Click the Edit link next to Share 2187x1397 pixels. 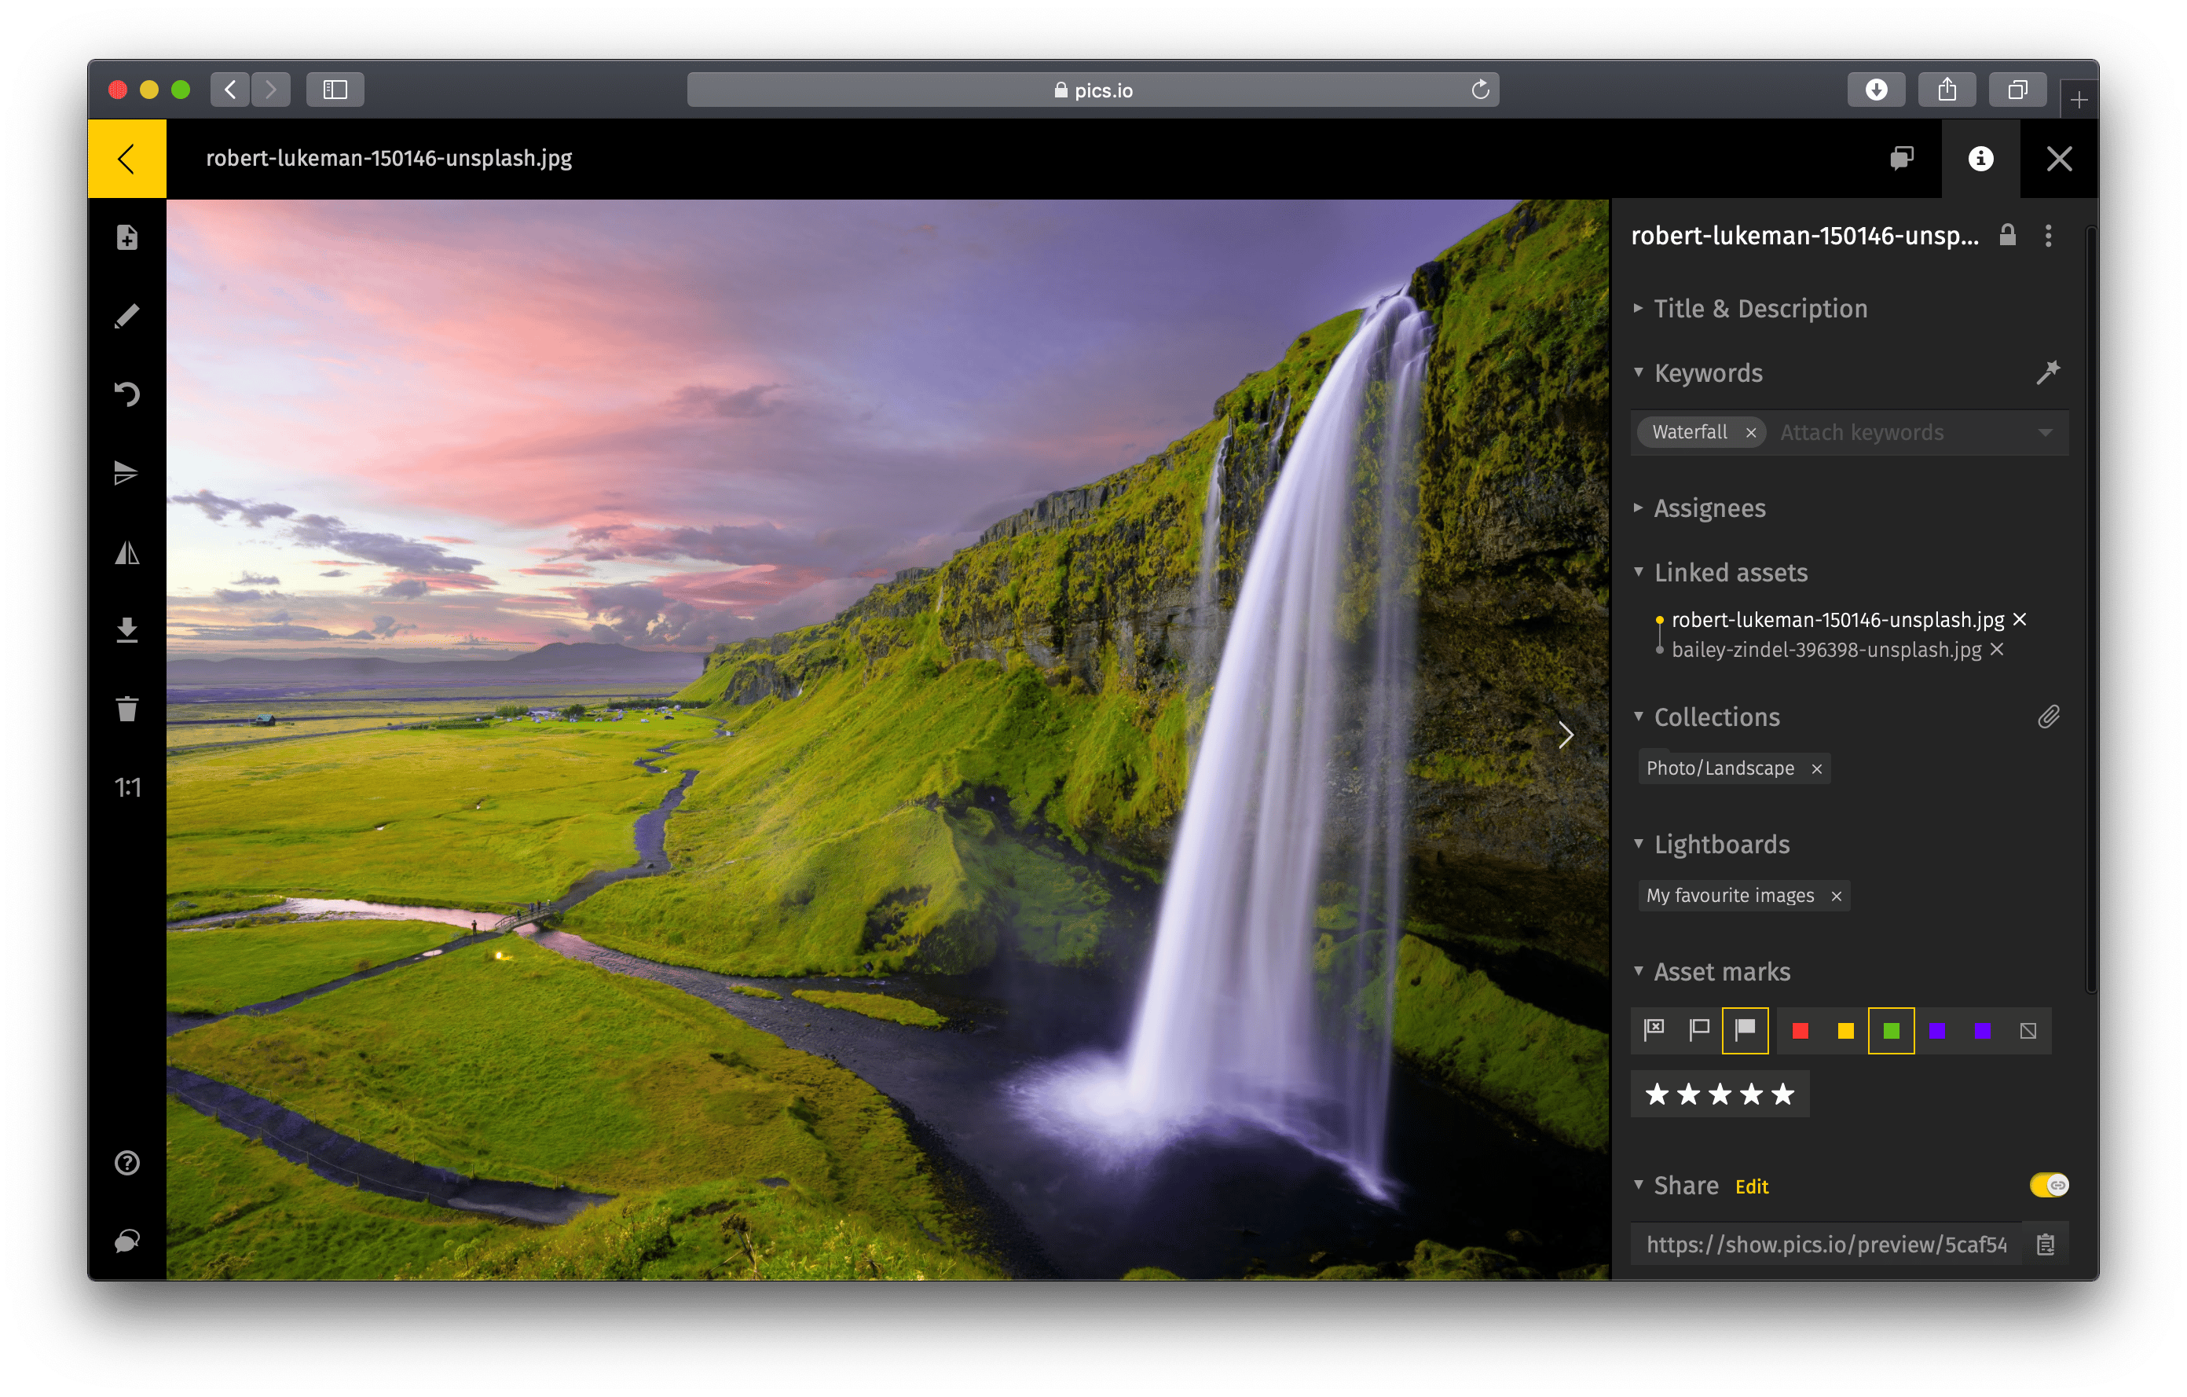coord(1751,1186)
